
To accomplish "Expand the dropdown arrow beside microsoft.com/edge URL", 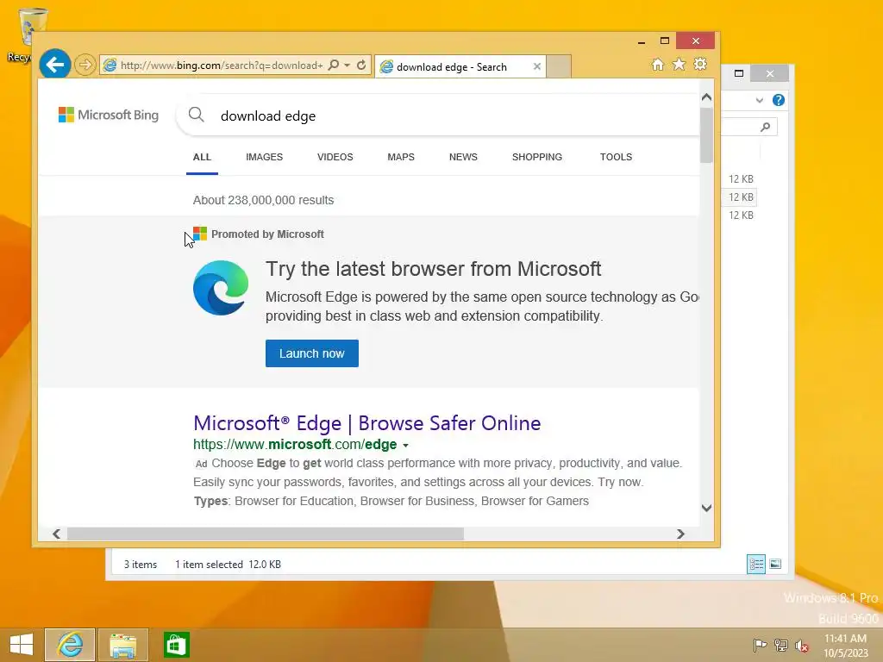I will coord(405,446).
